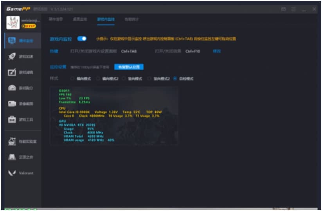The image size is (322, 211).
Task: Close the GamePP window
Action: [x=315, y=9]
